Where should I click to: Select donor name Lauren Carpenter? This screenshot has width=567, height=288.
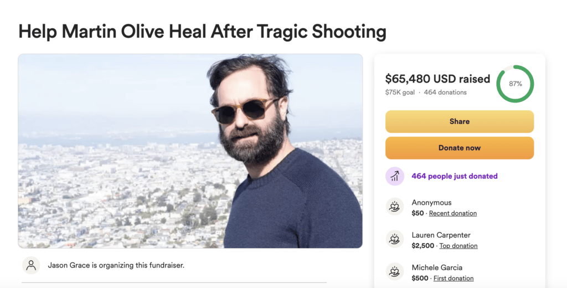click(x=441, y=235)
